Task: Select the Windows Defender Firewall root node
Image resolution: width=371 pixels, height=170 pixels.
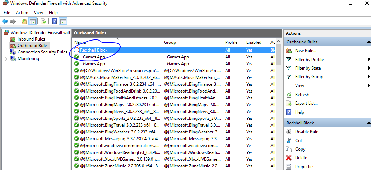Action: [x=40, y=33]
